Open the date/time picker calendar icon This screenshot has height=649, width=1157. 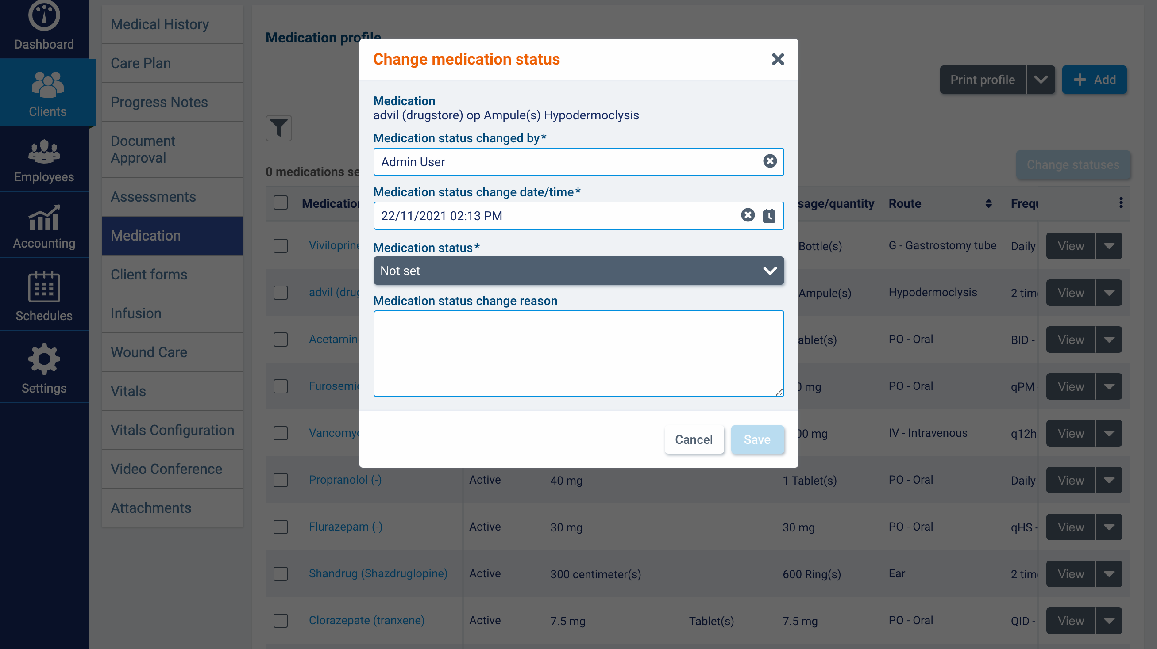tap(769, 216)
